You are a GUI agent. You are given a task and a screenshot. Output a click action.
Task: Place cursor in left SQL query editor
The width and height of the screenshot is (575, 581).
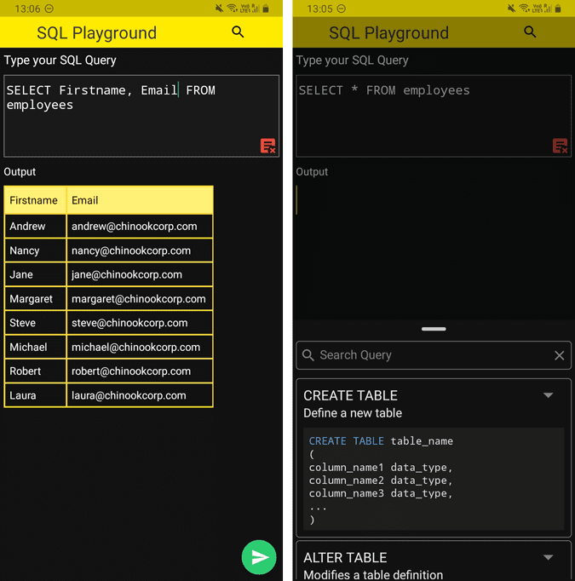141,116
